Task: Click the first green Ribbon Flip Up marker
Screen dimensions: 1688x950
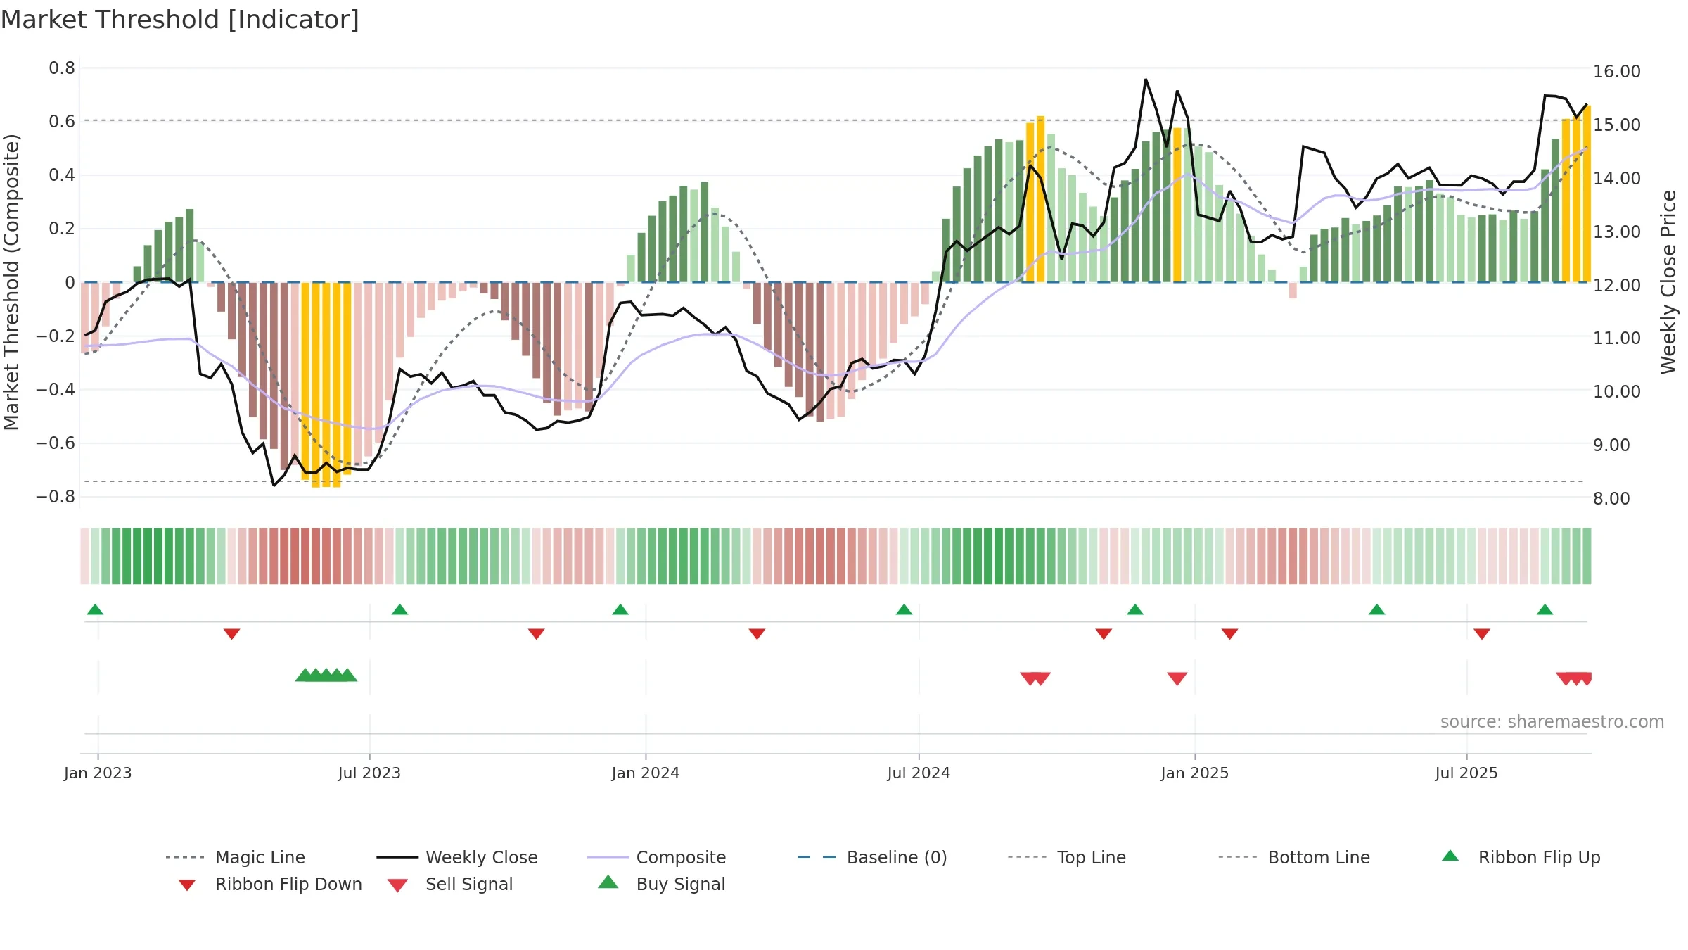Action: point(95,609)
